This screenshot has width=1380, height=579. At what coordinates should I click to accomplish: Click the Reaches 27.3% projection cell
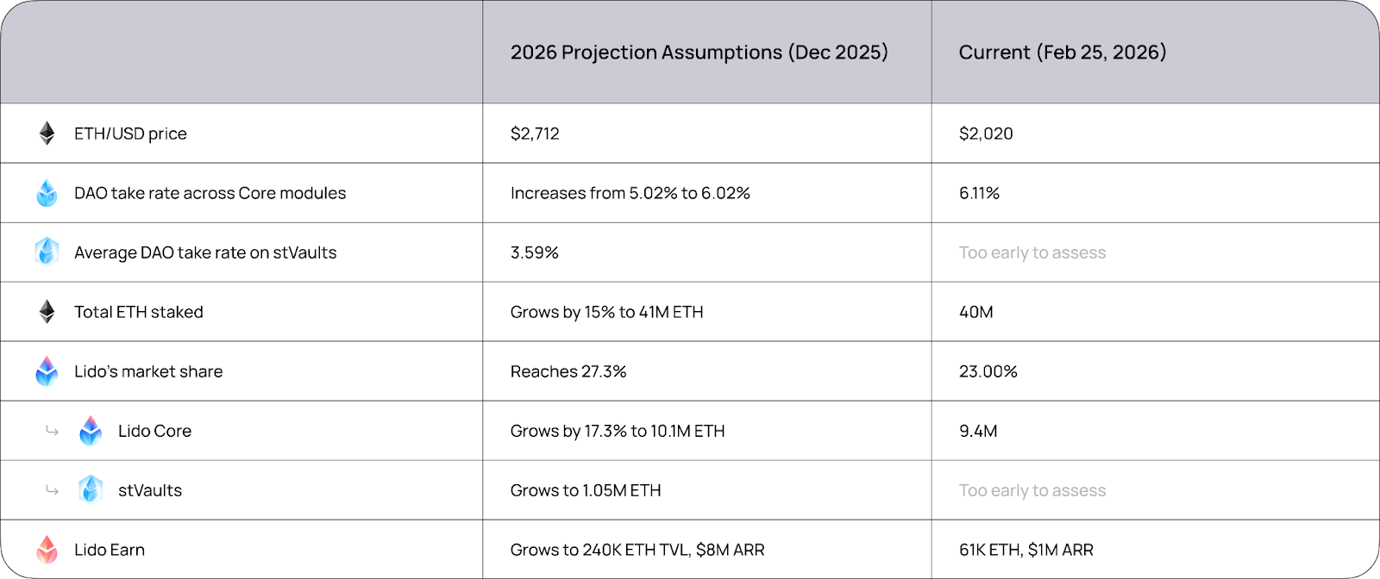pos(568,371)
